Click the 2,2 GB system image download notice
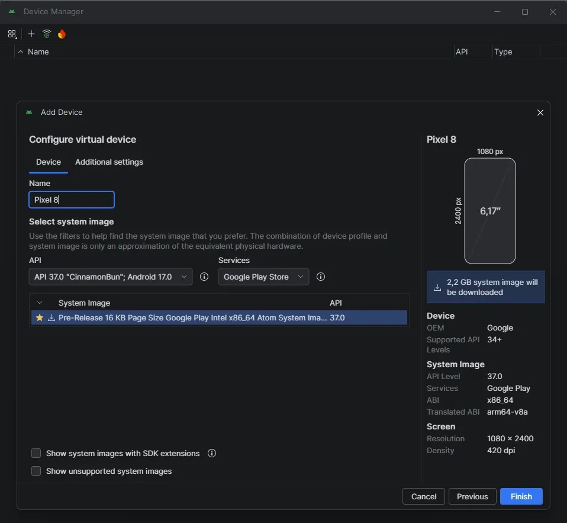 486,287
